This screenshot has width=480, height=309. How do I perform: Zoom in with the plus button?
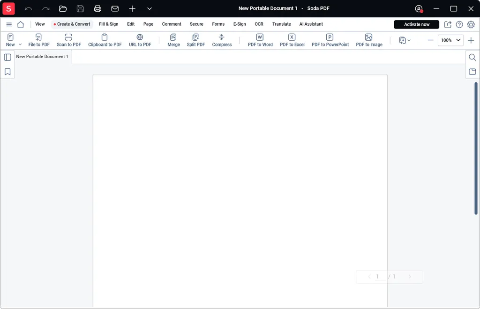[471, 40]
